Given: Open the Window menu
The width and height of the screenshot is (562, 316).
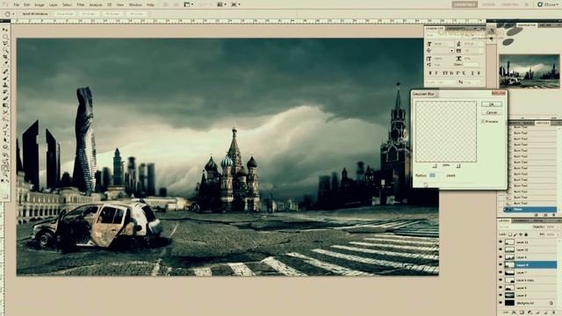Looking at the screenshot, I should coord(135,4).
